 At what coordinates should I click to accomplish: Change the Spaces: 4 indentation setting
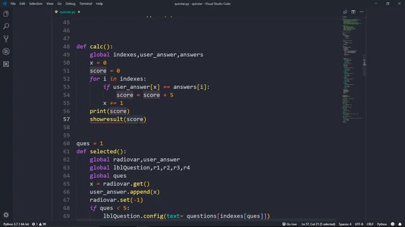pyautogui.click(x=345, y=224)
